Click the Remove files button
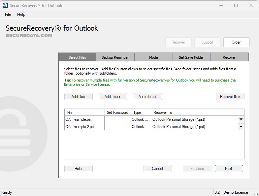Screen dimensions: 259x196 pyautogui.click(x=230, y=97)
